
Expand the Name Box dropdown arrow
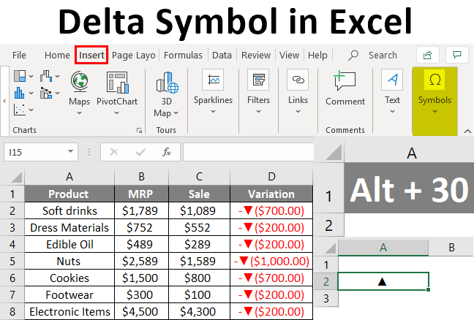click(71, 152)
